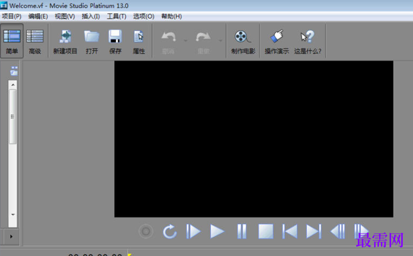Viewport: 413px width, 256px height.
Task: Open Show Me How (操作演示) tutorials
Action: (276, 42)
